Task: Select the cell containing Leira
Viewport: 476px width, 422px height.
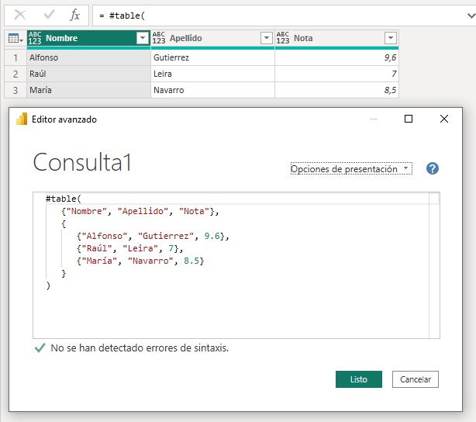Action: [212, 74]
